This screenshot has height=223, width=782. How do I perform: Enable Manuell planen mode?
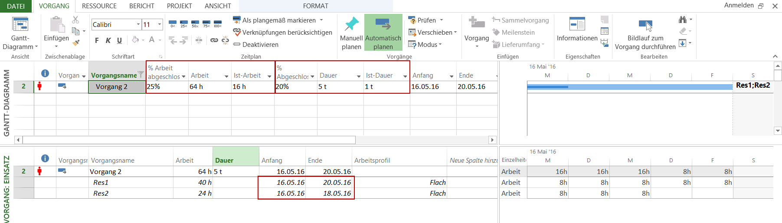tap(351, 33)
